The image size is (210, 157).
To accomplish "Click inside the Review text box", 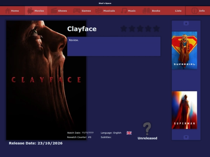I will click(114, 47).
